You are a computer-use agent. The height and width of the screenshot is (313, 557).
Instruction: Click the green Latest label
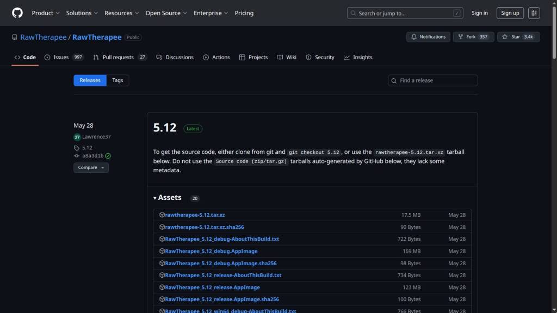pyautogui.click(x=193, y=129)
